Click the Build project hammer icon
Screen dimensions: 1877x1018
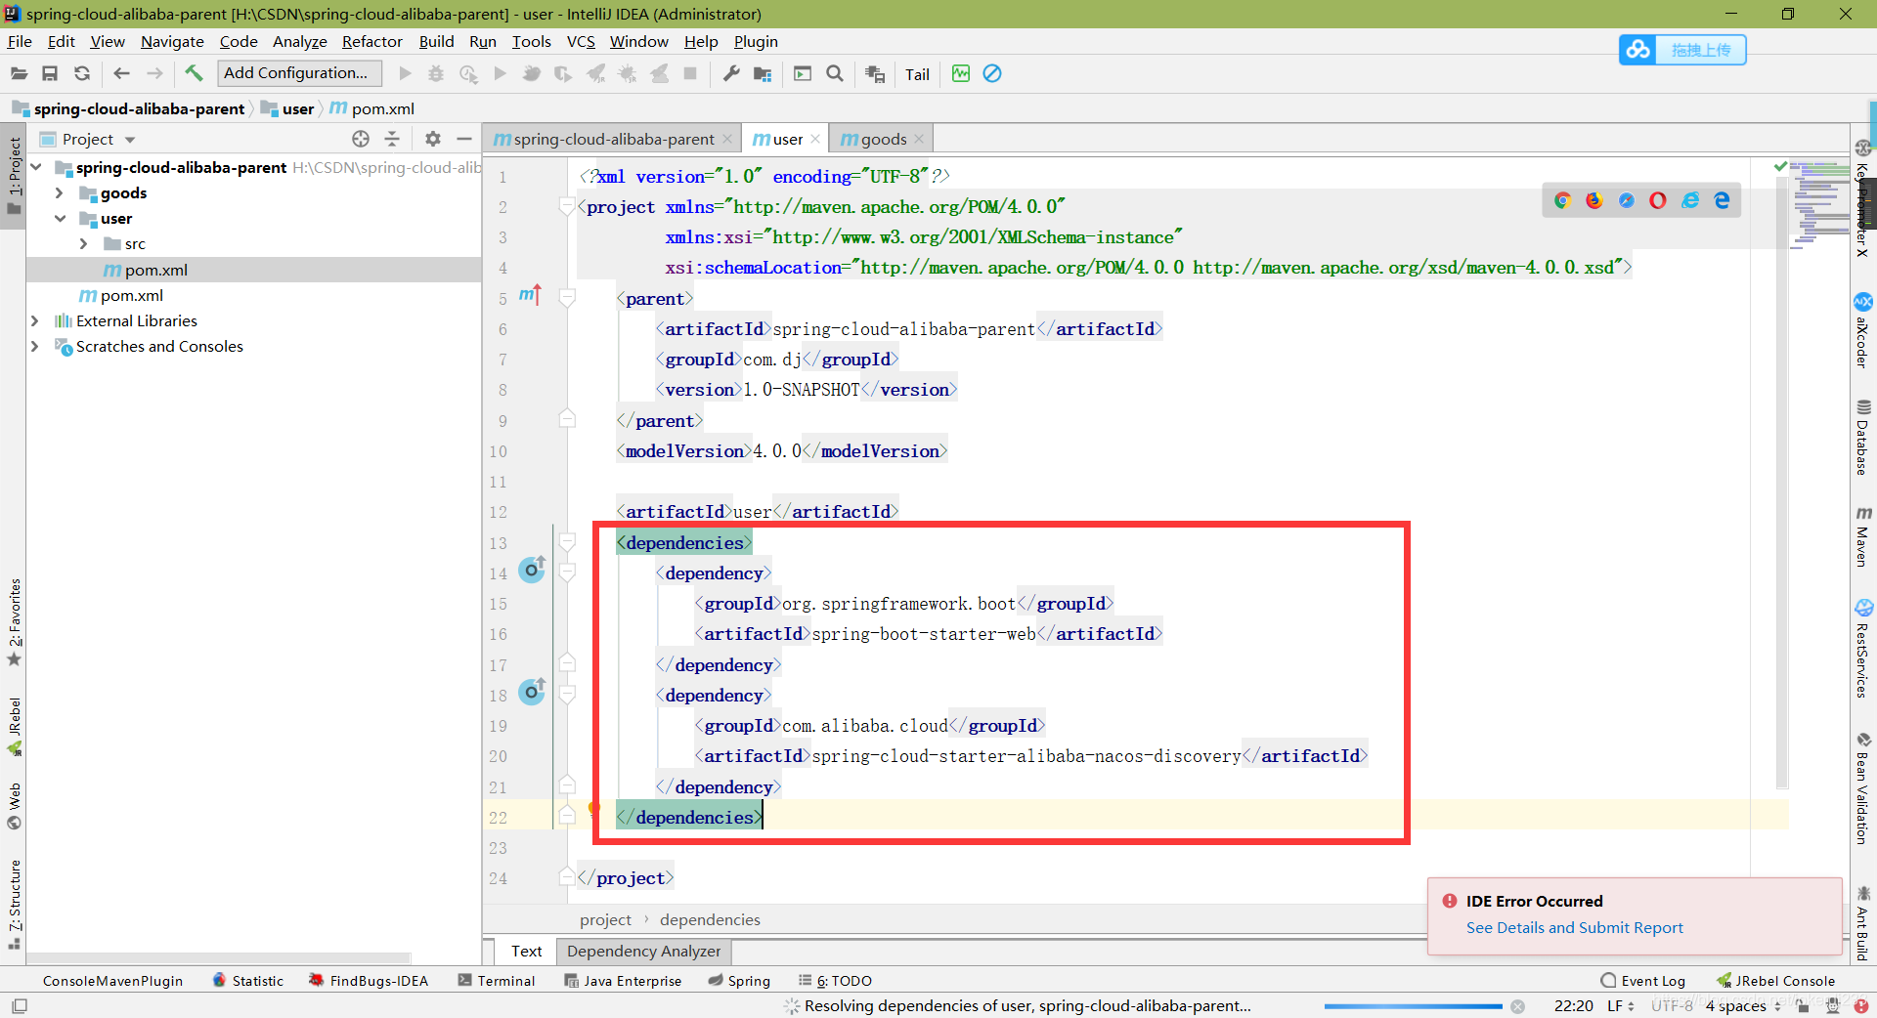(x=194, y=73)
